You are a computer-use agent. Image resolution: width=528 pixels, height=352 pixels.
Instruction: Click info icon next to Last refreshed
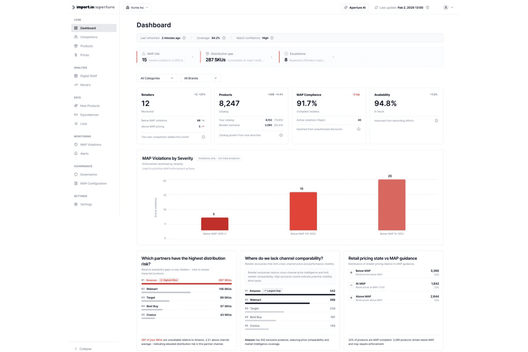coord(184,38)
